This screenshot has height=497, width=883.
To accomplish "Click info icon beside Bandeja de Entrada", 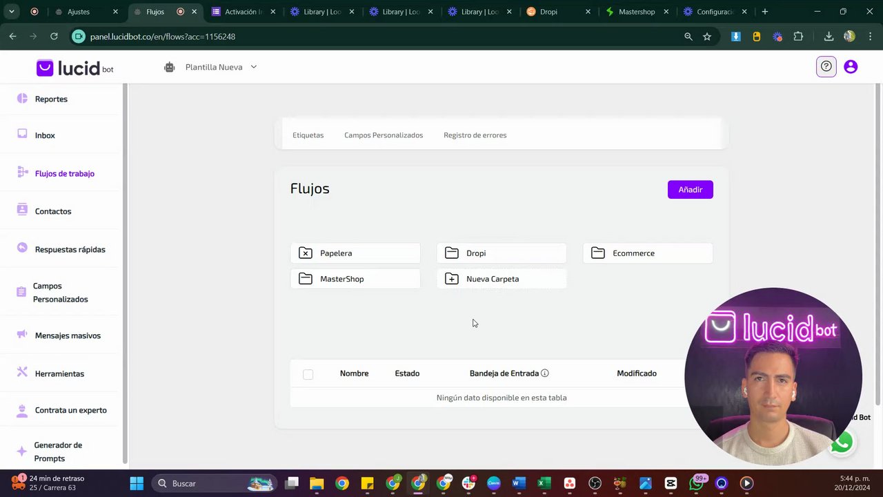I will pos(545,373).
